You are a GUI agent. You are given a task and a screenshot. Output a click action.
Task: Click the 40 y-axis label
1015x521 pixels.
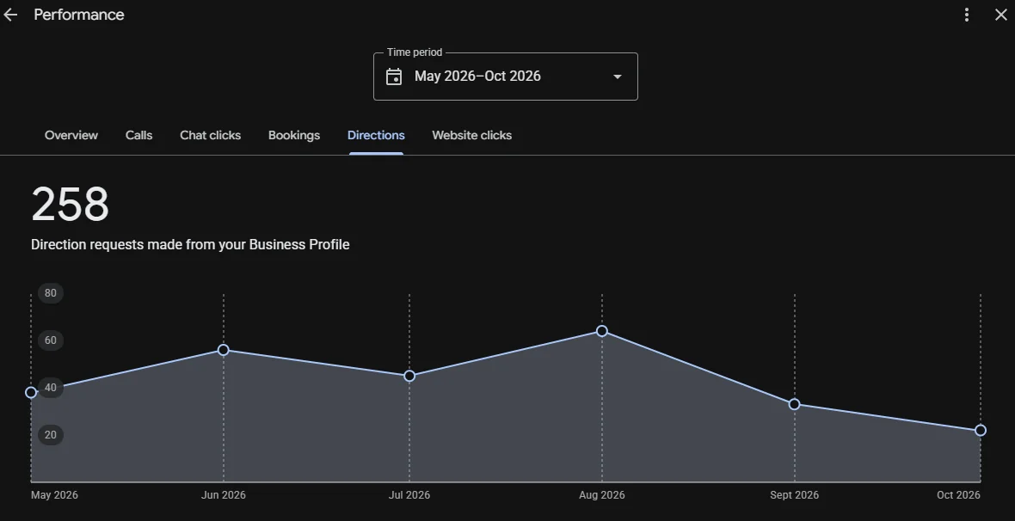click(51, 388)
